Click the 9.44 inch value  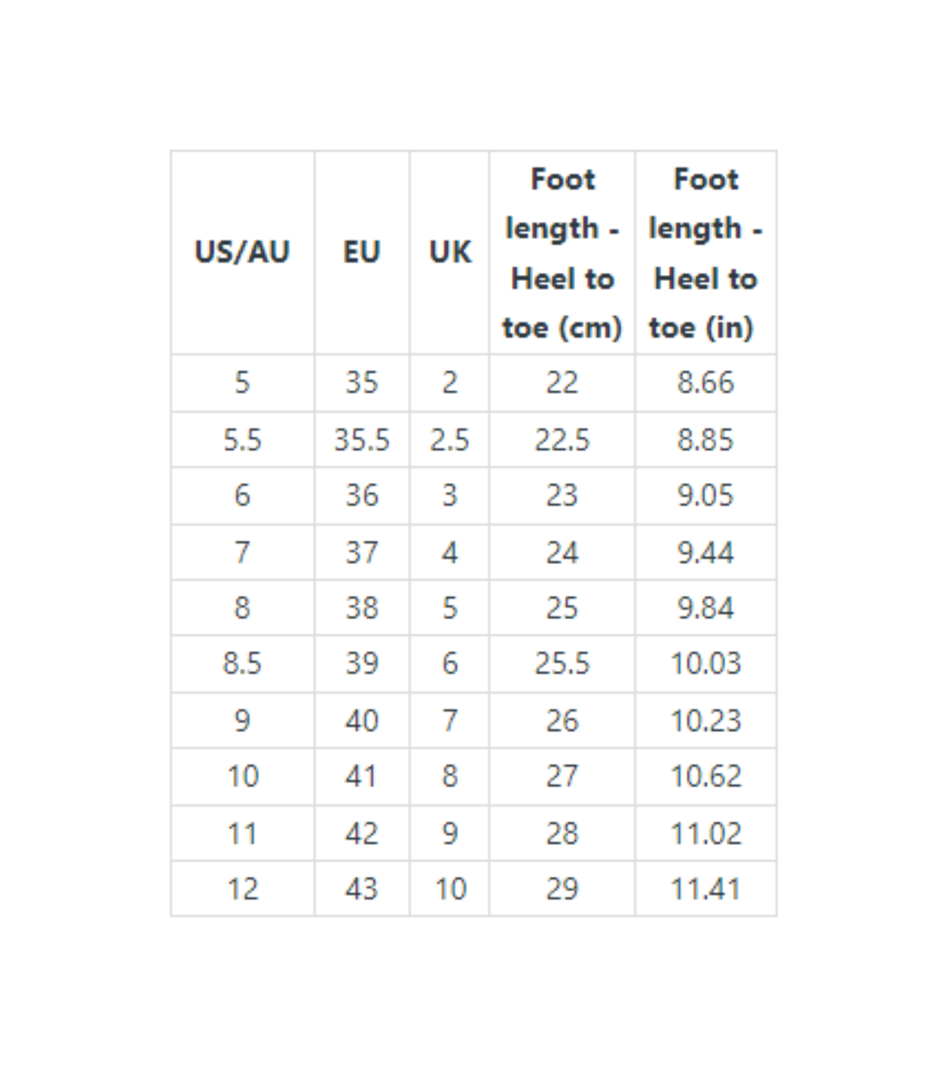point(705,553)
